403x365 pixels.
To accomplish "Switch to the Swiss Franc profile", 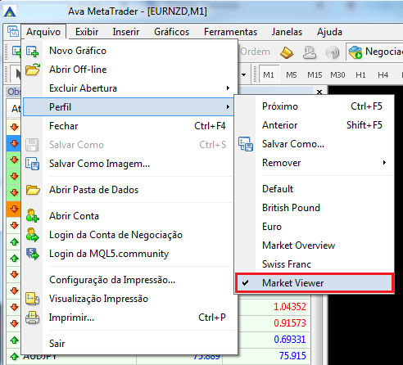I will [x=314, y=264].
